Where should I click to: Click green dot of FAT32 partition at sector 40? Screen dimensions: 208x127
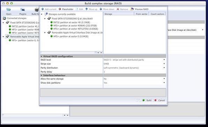pos(52,22)
